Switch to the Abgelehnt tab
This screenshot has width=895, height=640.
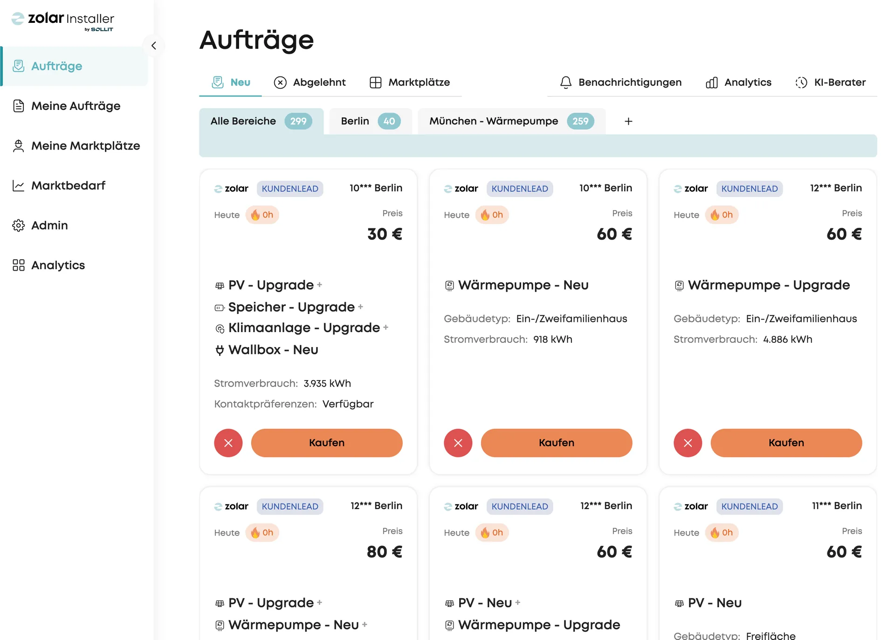pos(310,82)
